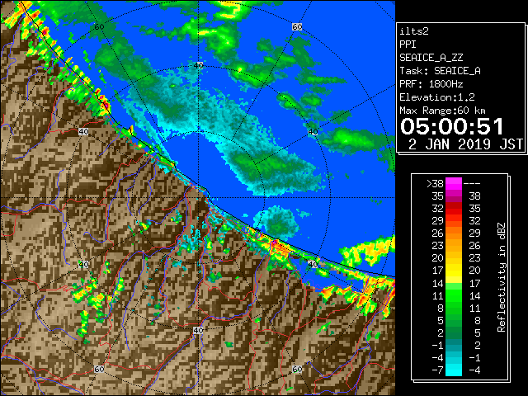
Task: Click the "40" range label due north of radar
Action: click(x=198, y=65)
